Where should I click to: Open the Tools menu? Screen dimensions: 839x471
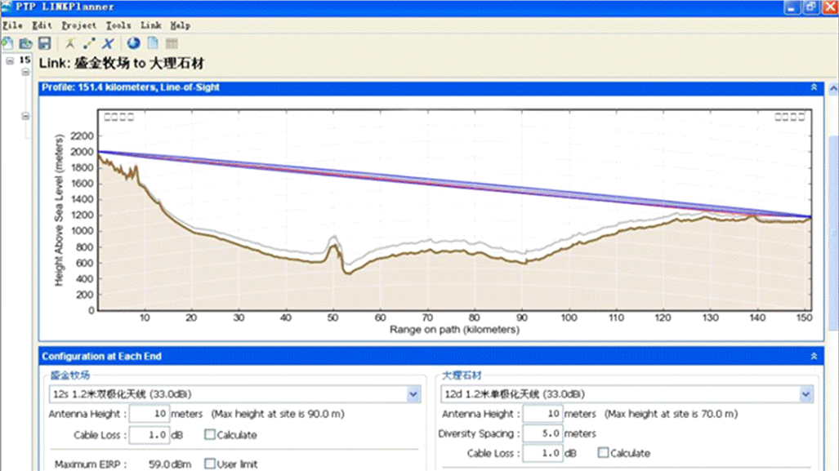(118, 25)
